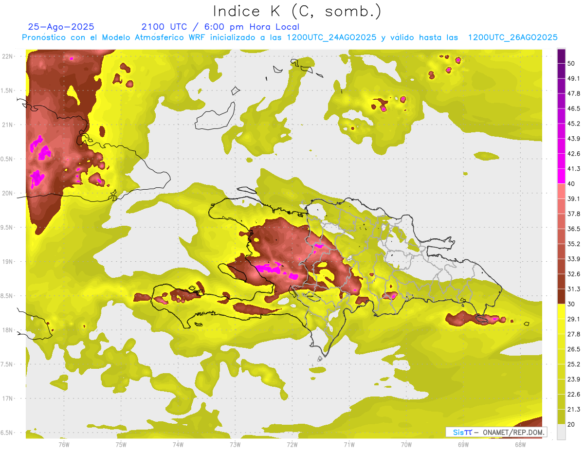Viewport: 584px width, 451px height.
Task: Click the '73W' longitude label
Action: click(x=235, y=444)
